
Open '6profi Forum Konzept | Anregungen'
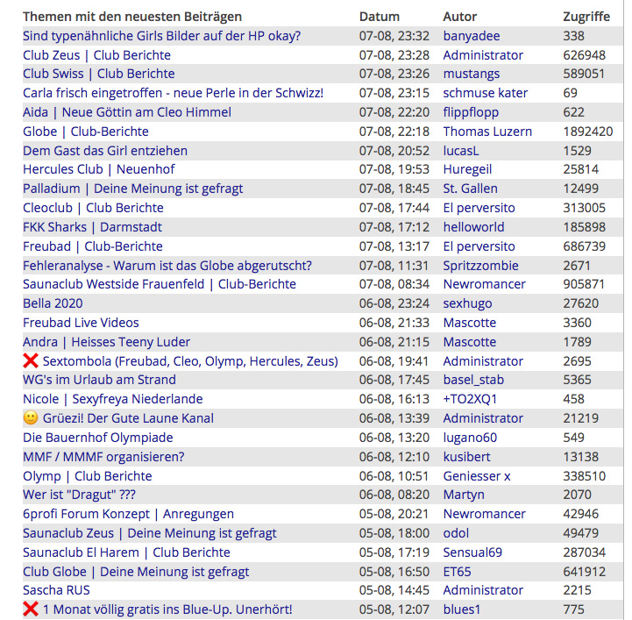[x=128, y=514]
